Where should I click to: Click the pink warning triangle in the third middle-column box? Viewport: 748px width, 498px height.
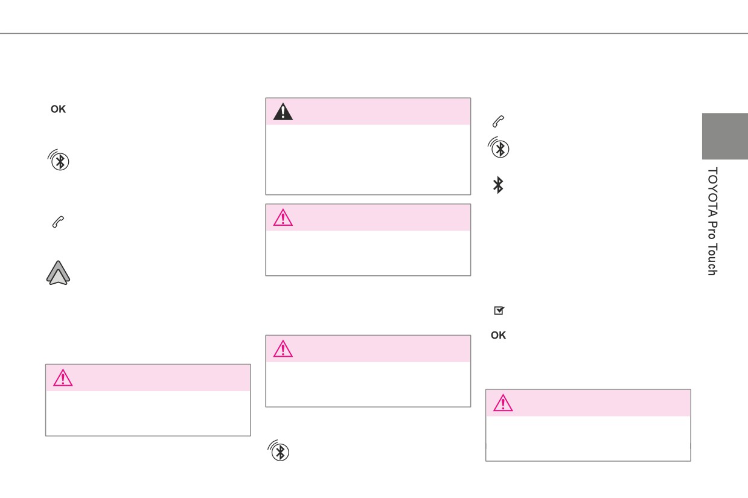283,349
